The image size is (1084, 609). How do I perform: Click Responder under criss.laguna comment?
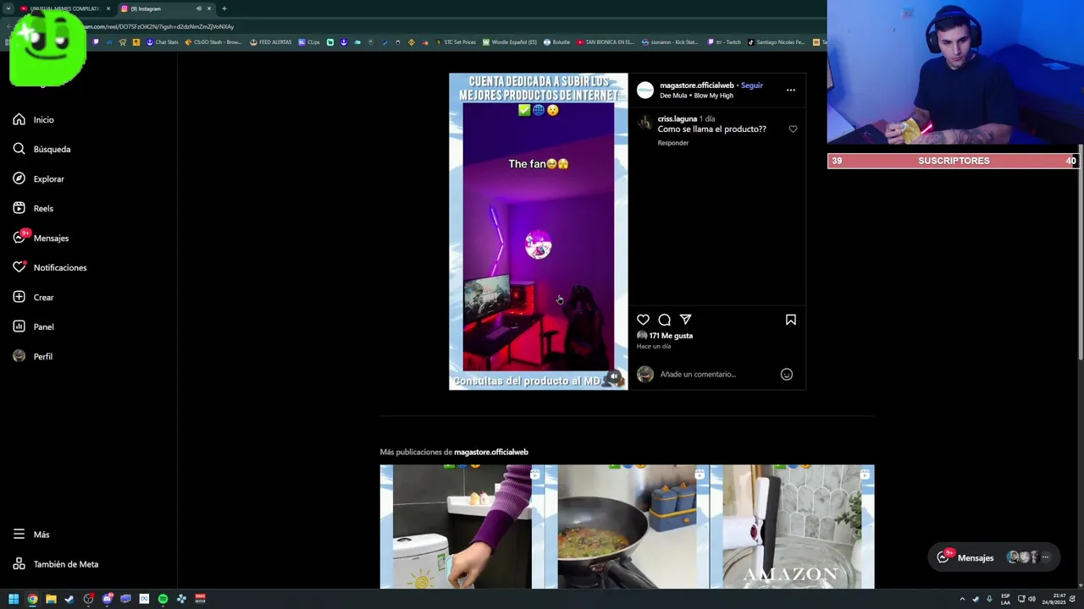click(673, 143)
